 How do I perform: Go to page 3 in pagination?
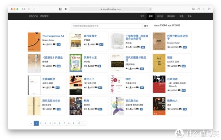point(46,123)
